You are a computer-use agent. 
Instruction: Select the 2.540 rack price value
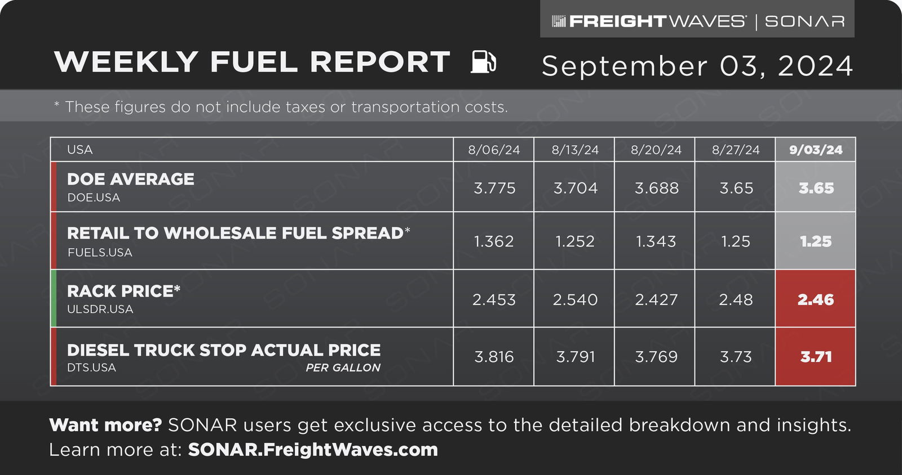575,299
